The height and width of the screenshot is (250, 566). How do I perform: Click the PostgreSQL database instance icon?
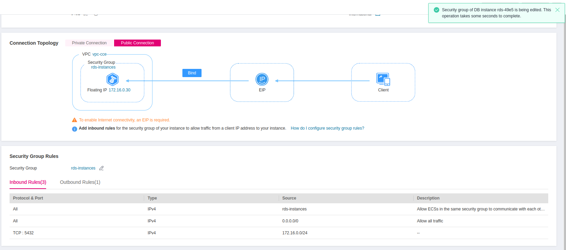pos(112,79)
